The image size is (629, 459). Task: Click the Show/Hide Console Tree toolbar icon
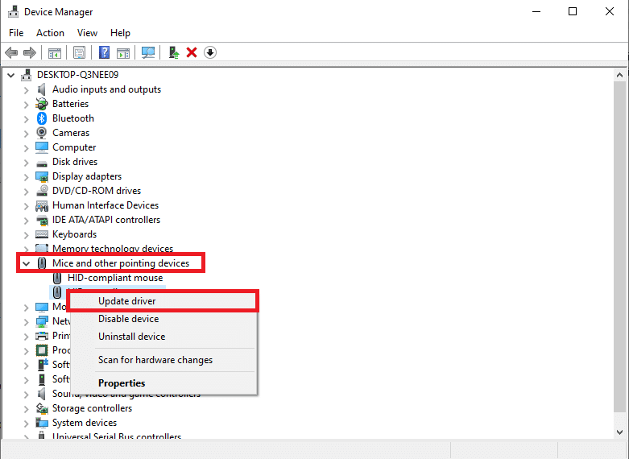click(55, 52)
